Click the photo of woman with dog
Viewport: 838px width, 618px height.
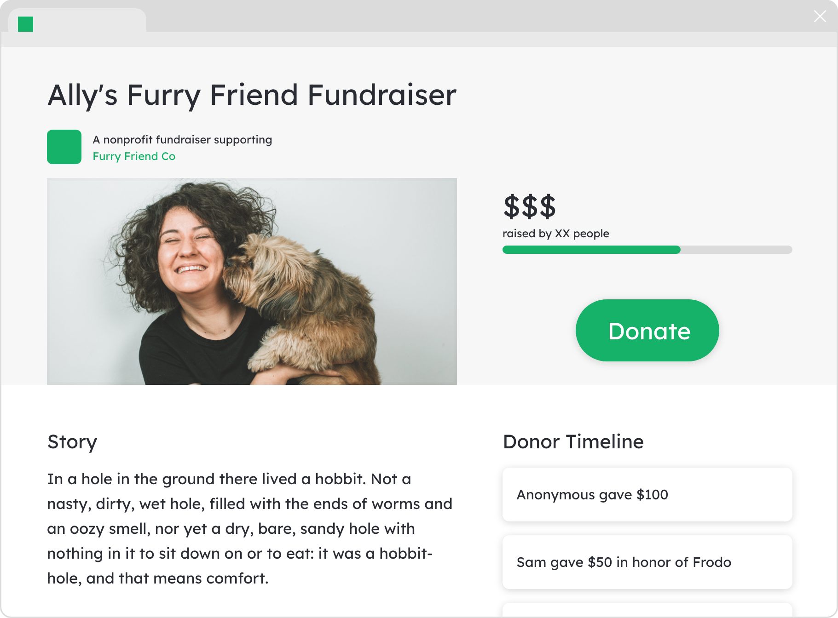pyautogui.click(x=252, y=281)
